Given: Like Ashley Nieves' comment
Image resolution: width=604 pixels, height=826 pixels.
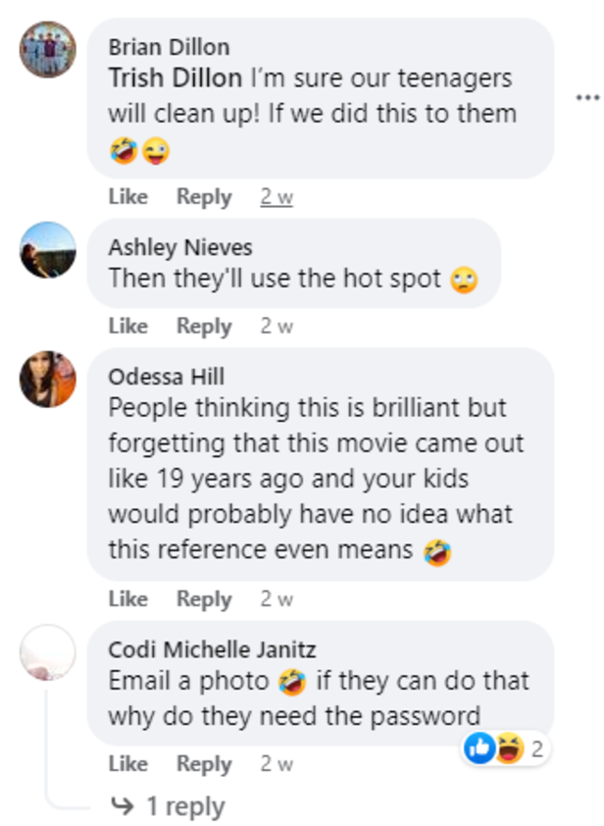Looking at the screenshot, I should (x=128, y=327).
